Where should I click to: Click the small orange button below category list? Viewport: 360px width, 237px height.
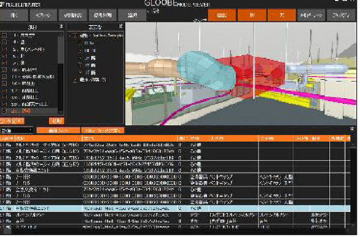coord(56,121)
